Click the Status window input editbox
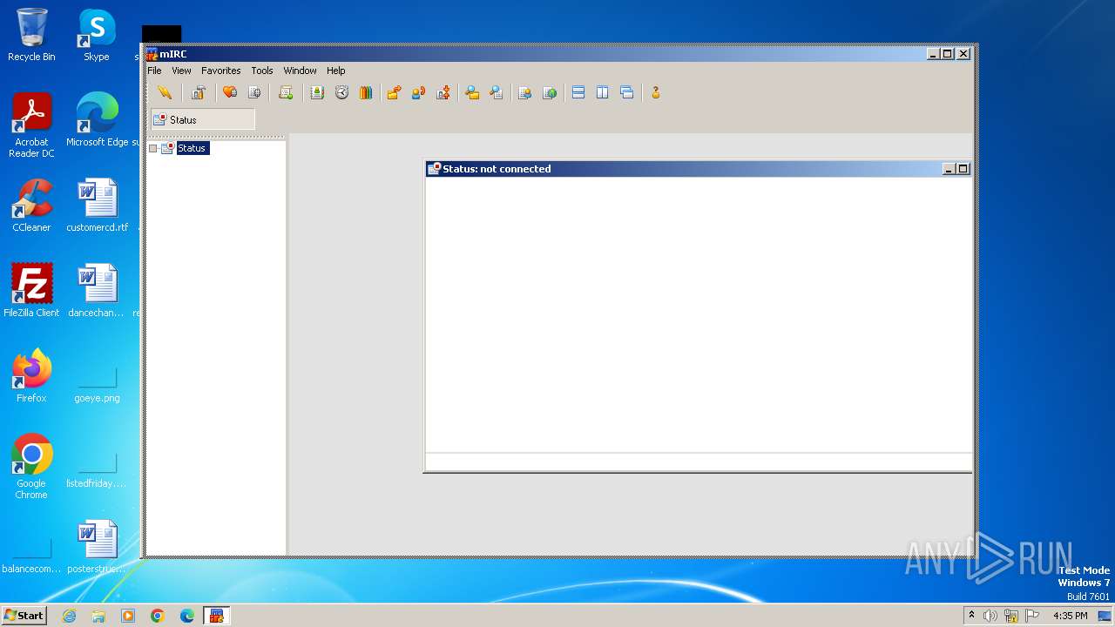The width and height of the screenshot is (1115, 627). [698, 462]
